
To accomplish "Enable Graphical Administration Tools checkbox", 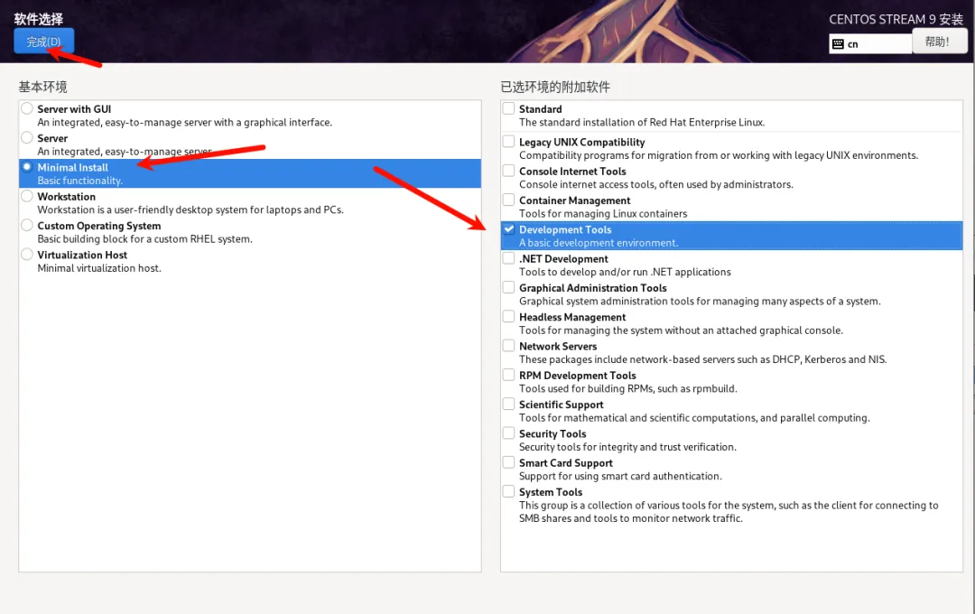I will (508, 287).
